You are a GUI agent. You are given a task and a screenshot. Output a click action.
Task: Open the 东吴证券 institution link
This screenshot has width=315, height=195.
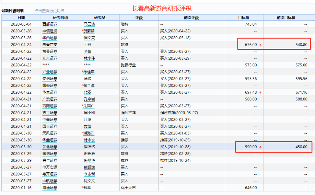[50, 52]
